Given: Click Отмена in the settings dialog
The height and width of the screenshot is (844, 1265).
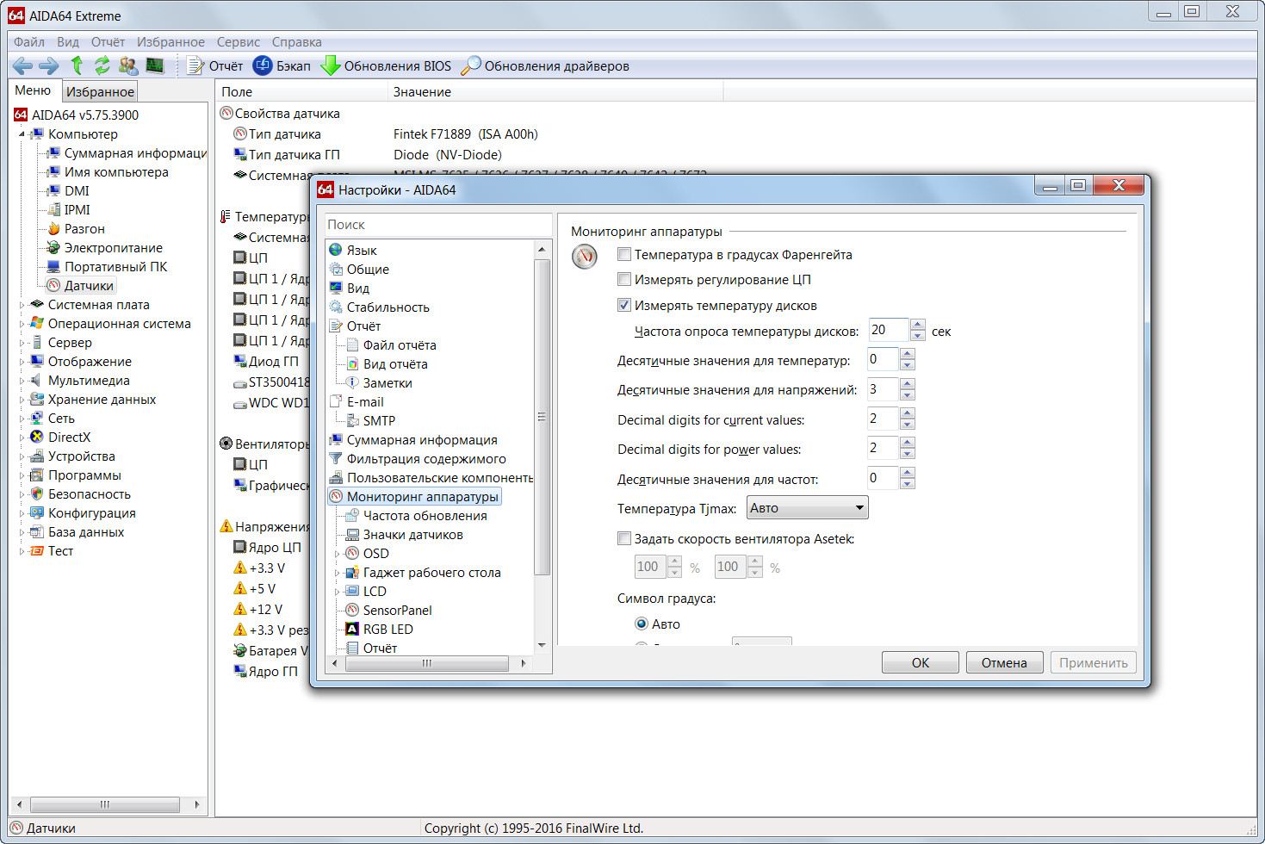Looking at the screenshot, I should click(1004, 662).
